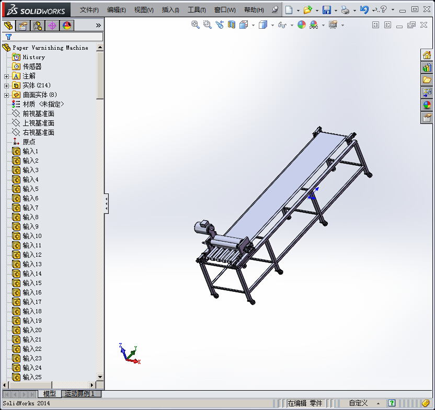
Task: Click View Orientation icon
Action: [244, 25]
